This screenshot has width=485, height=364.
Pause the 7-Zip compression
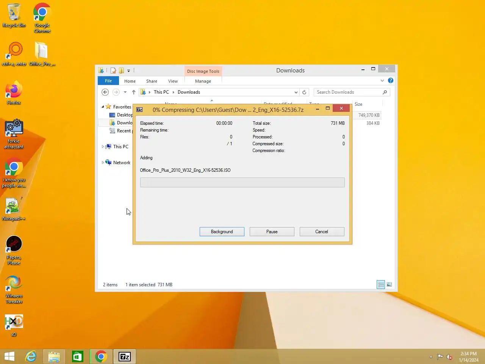[272, 232]
